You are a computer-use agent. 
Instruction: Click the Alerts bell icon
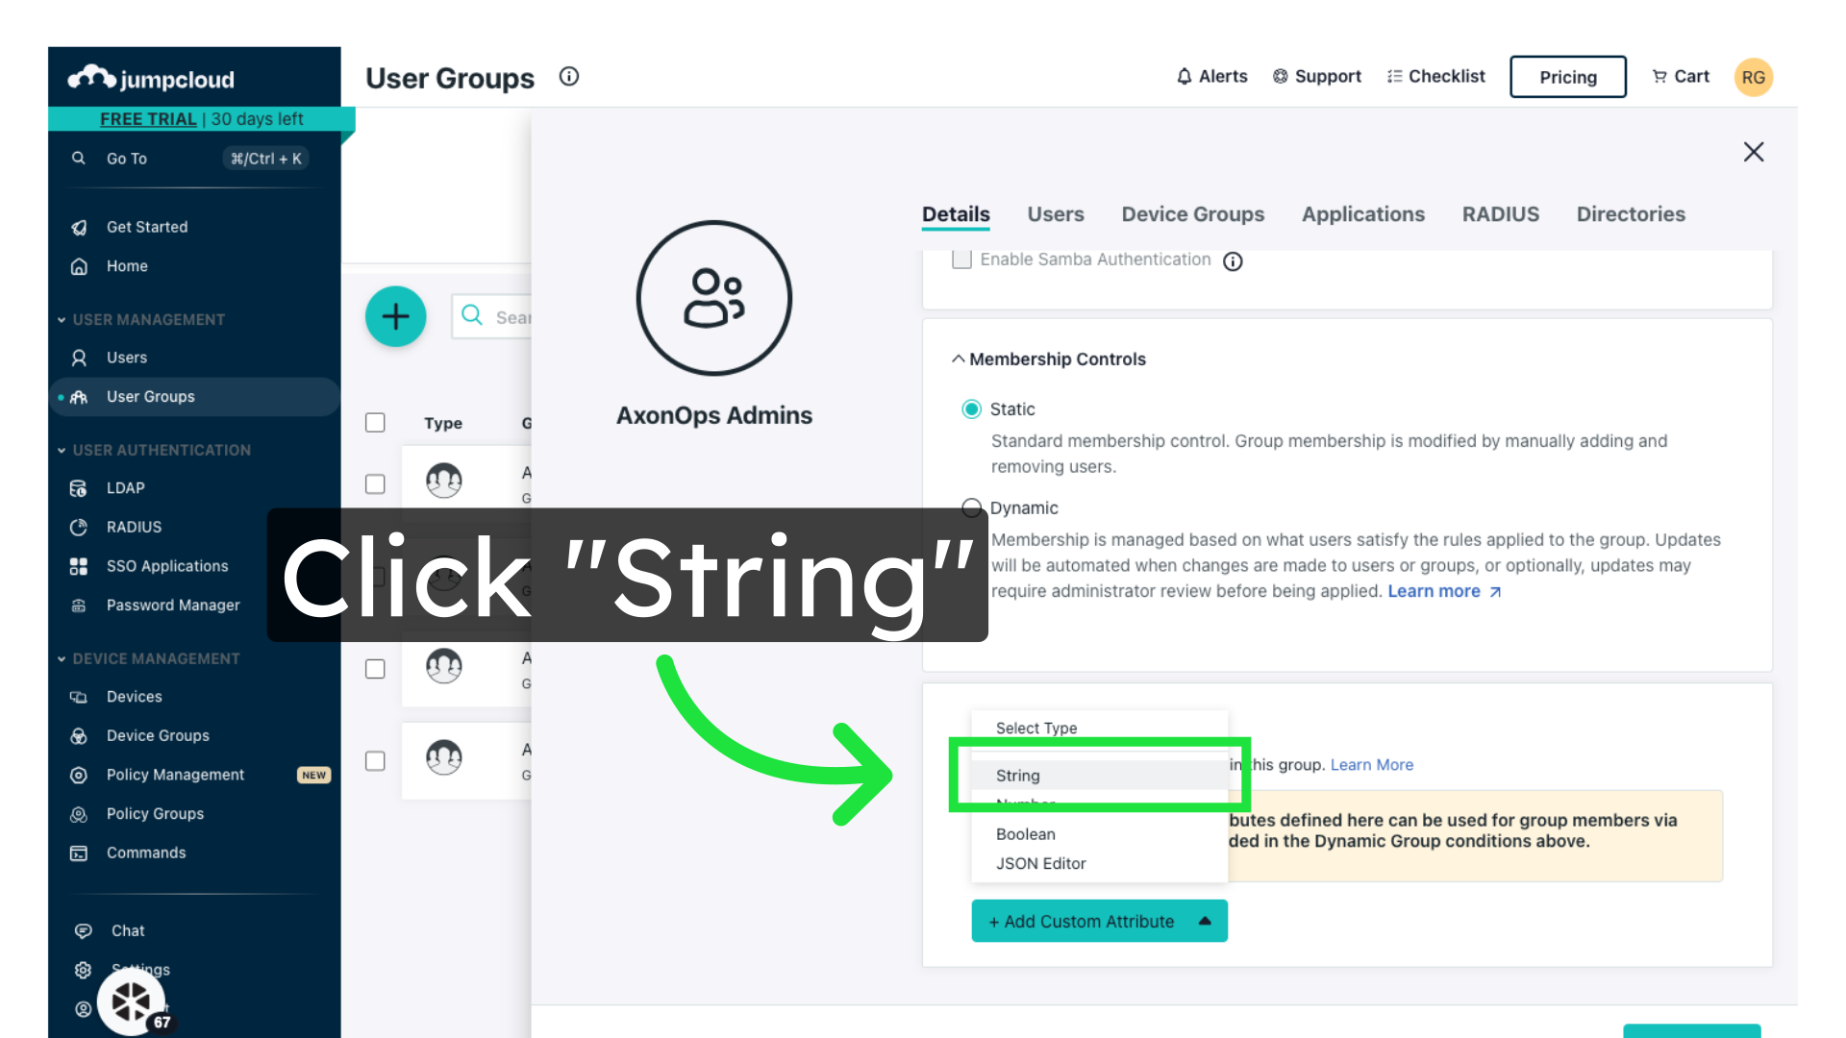pos(1185,77)
